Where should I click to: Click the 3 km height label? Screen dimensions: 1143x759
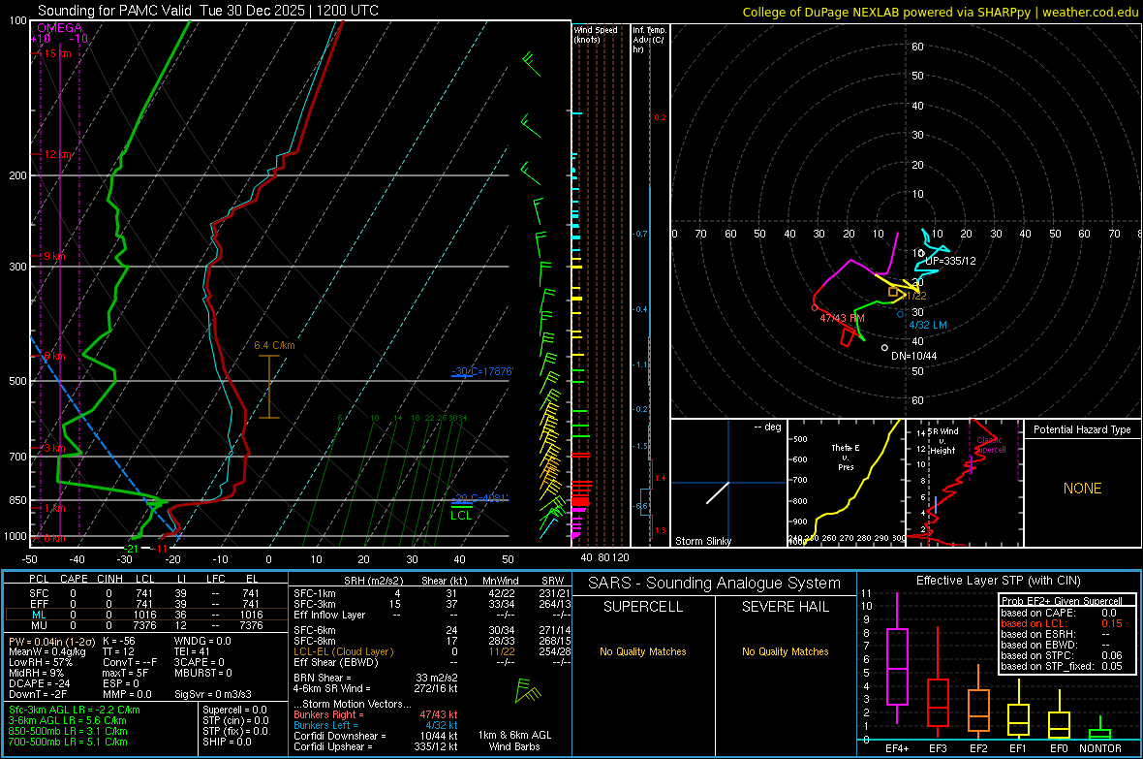pos(54,448)
